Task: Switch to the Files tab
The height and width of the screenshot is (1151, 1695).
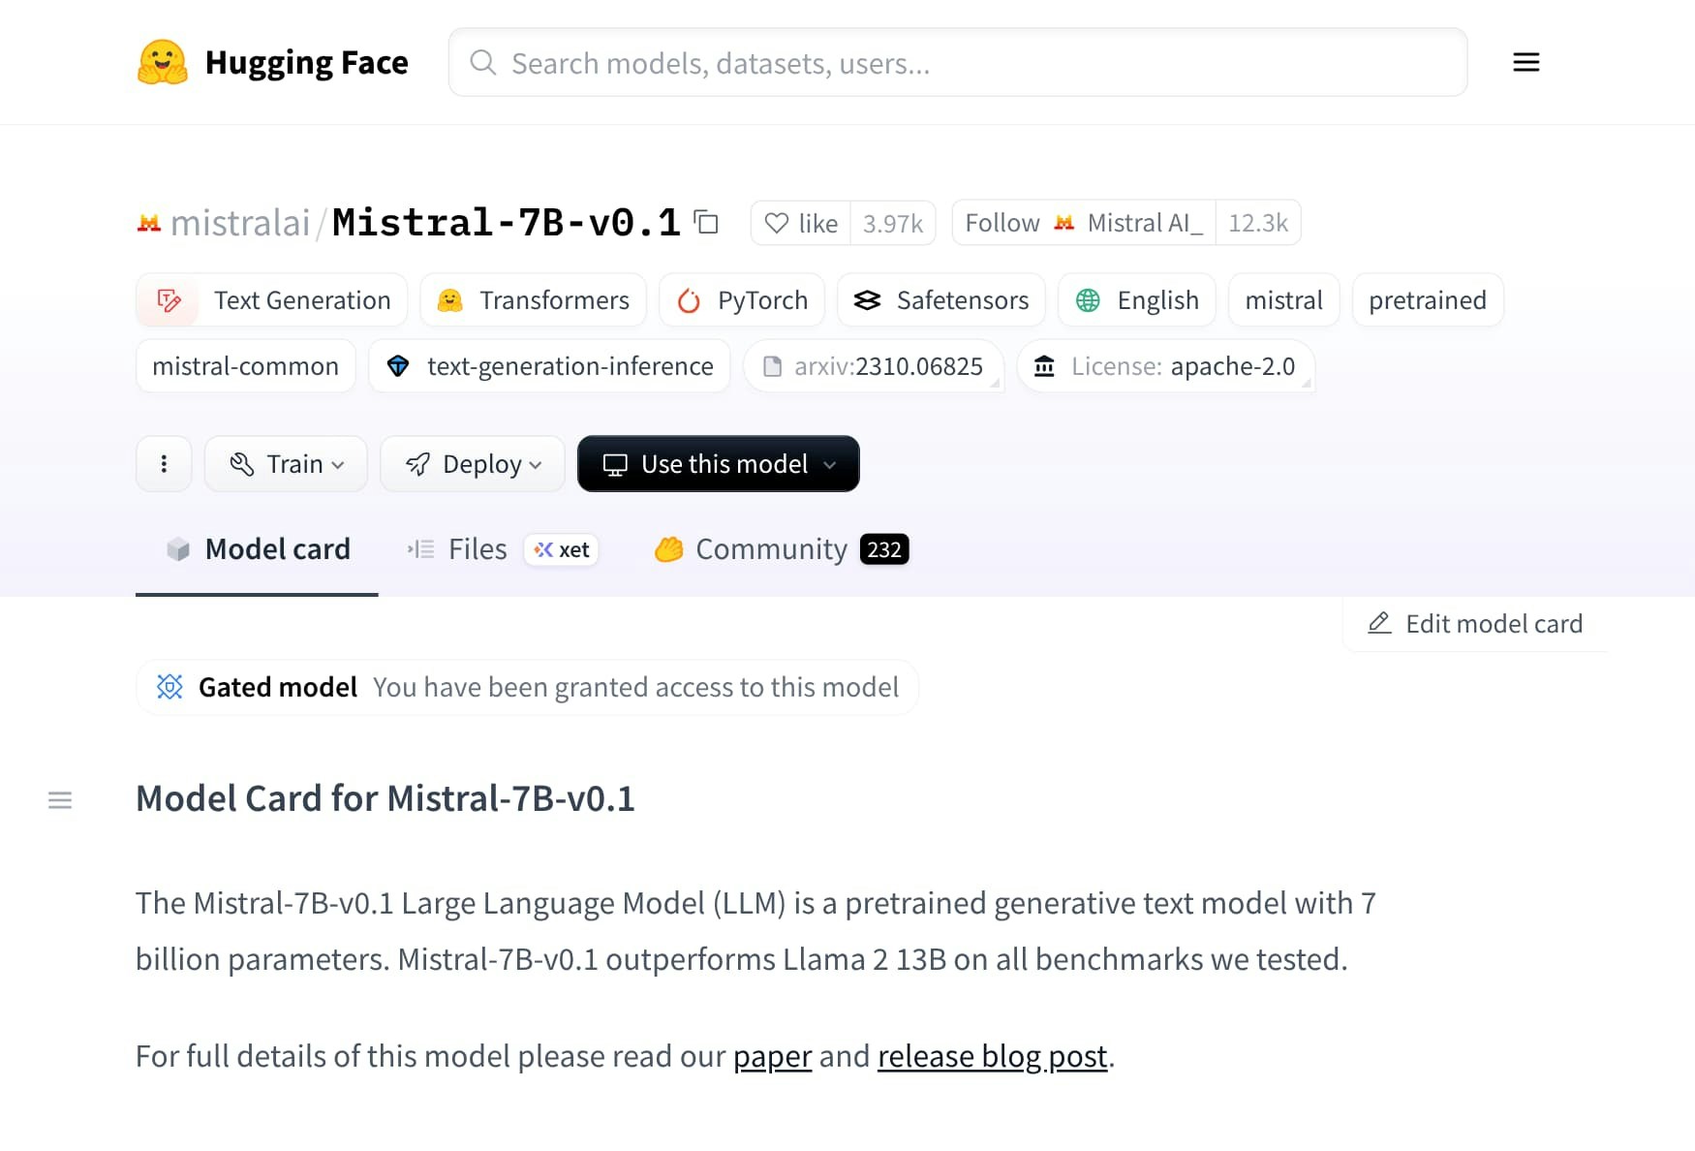Action: click(x=478, y=549)
